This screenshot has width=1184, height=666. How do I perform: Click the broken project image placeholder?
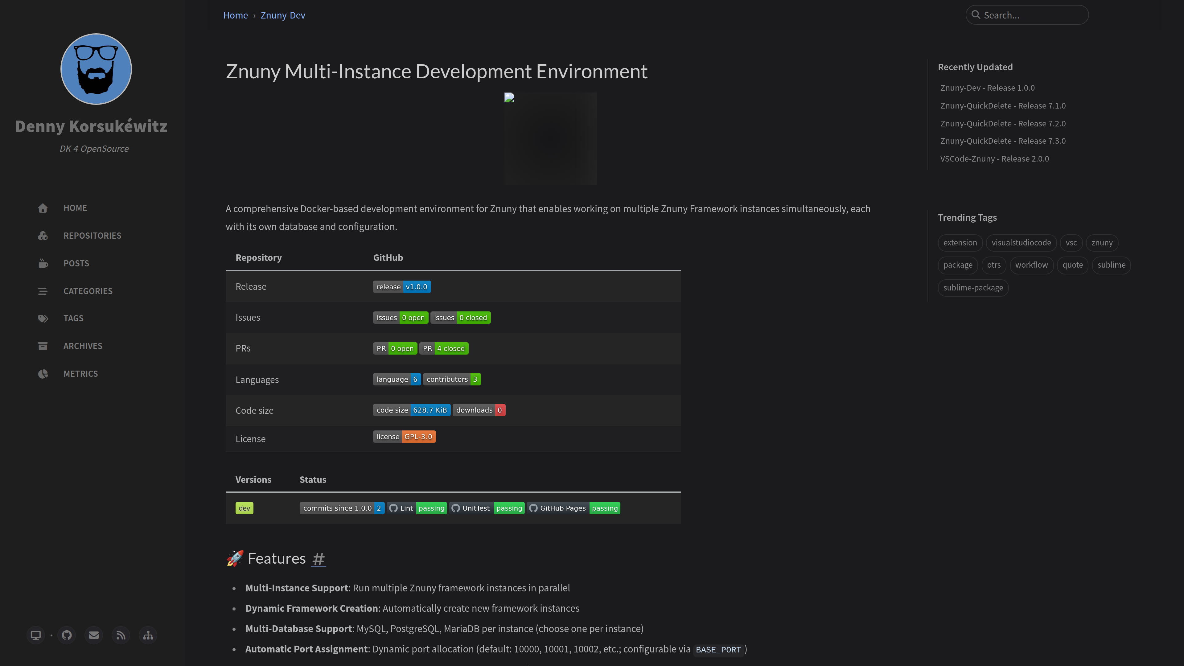[x=550, y=138]
